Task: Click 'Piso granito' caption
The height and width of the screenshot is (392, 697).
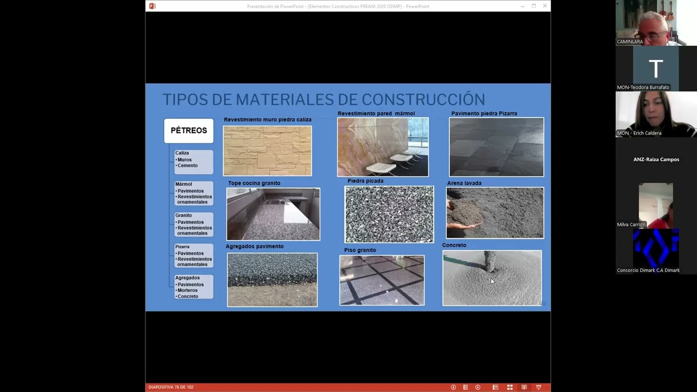Action: [x=360, y=250]
